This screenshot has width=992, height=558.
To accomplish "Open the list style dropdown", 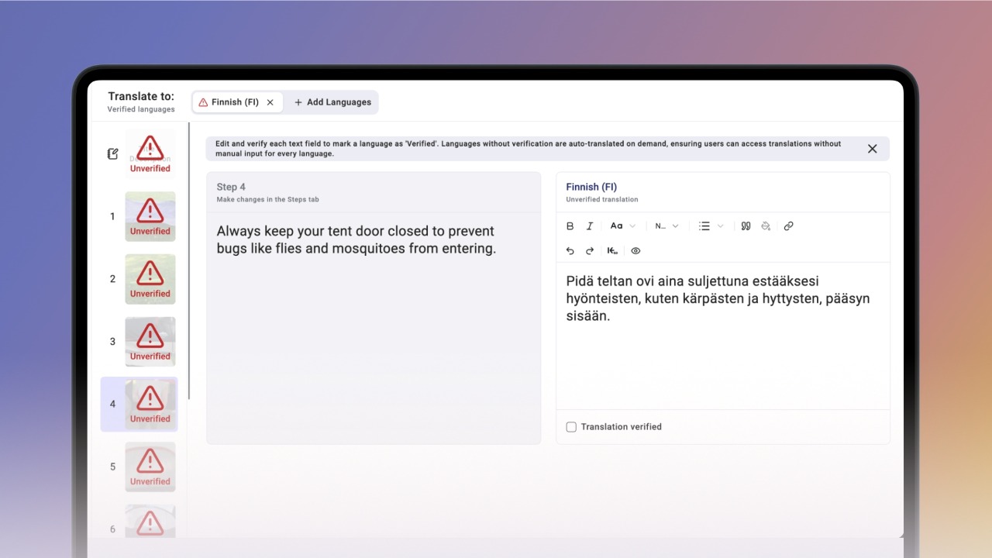I will pyautogui.click(x=711, y=226).
